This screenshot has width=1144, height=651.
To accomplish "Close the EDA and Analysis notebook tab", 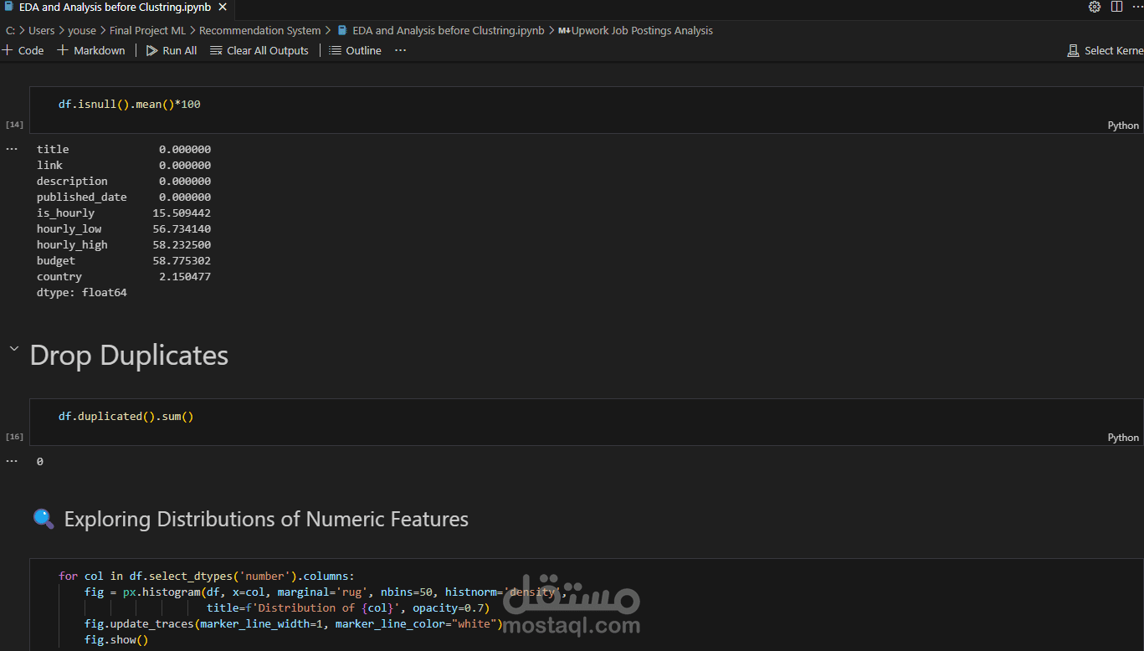I will coord(222,8).
